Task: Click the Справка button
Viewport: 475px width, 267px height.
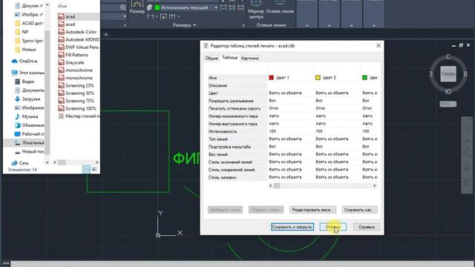Action: [x=366, y=227]
